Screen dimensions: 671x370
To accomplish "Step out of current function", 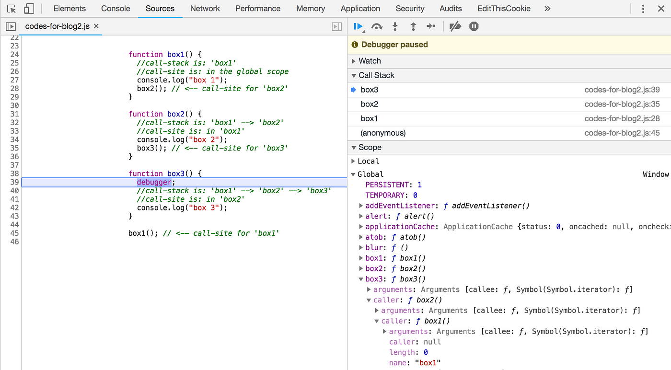I will pyautogui.click(x=413, y=26).
